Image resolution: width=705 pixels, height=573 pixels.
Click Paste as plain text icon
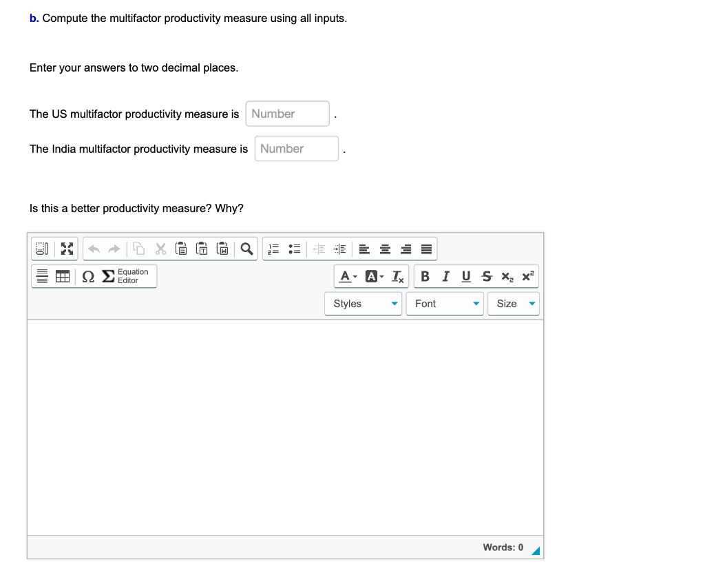[x=202, y=249]
